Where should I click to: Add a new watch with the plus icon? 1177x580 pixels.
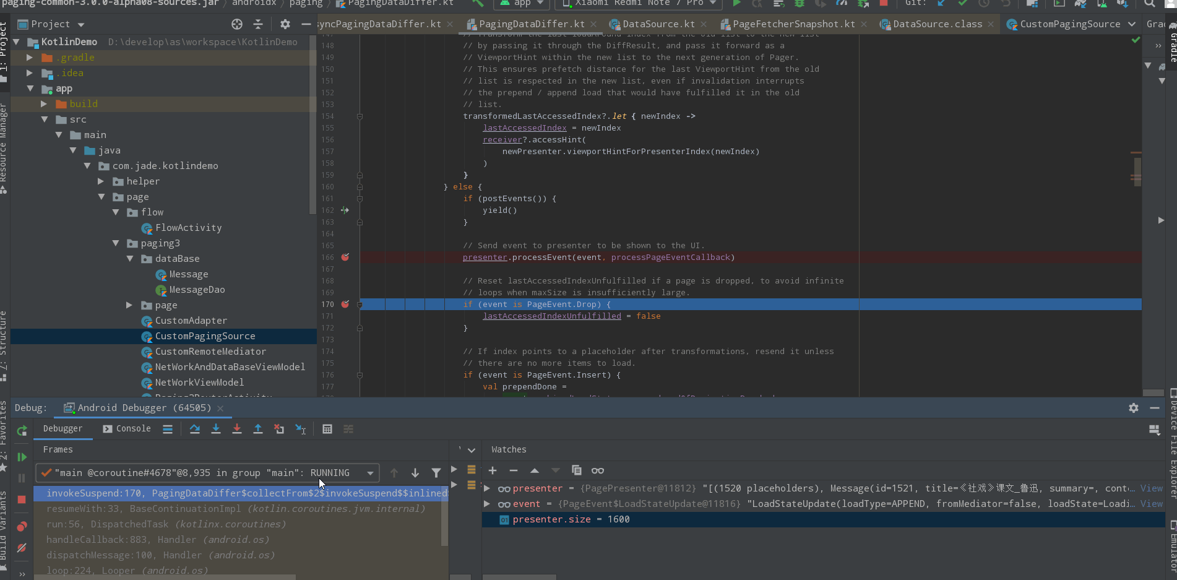pyautogui.click(x=493, y=470)
